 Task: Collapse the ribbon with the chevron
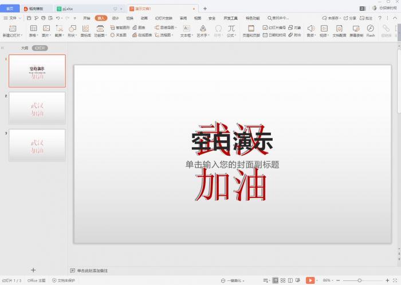[x=395, y=18]
